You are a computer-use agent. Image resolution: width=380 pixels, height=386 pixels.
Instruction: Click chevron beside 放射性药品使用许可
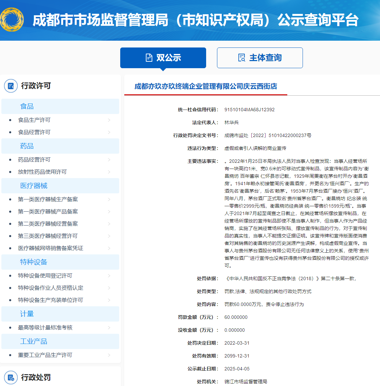(109, 172)
